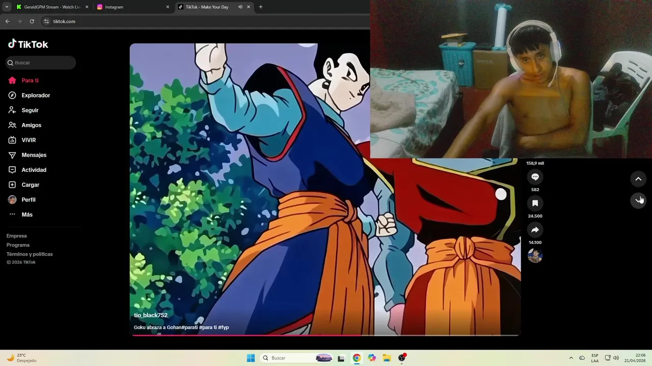Open Términos y políticas link
This screenshot has height=366, width=652.
[x=30, y=254]
